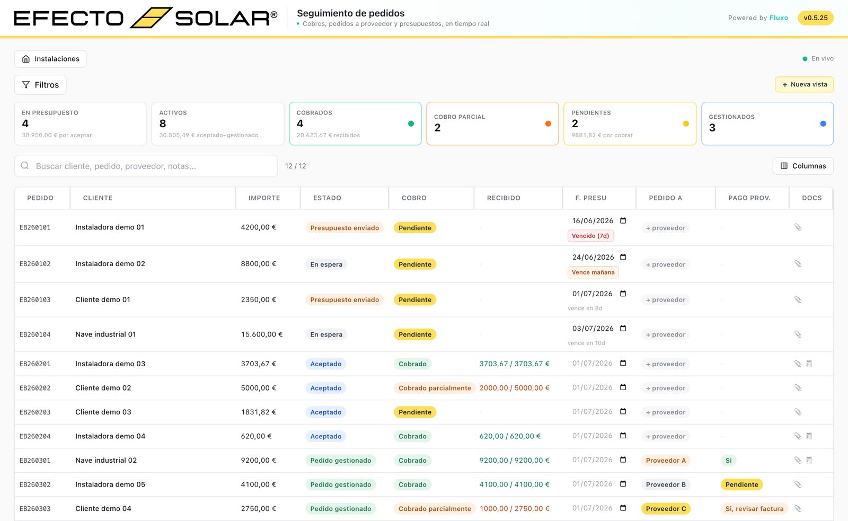Click calendar icon for Cliente demo 01
This screenshot has width=848, height=521.
click(623, 294)
